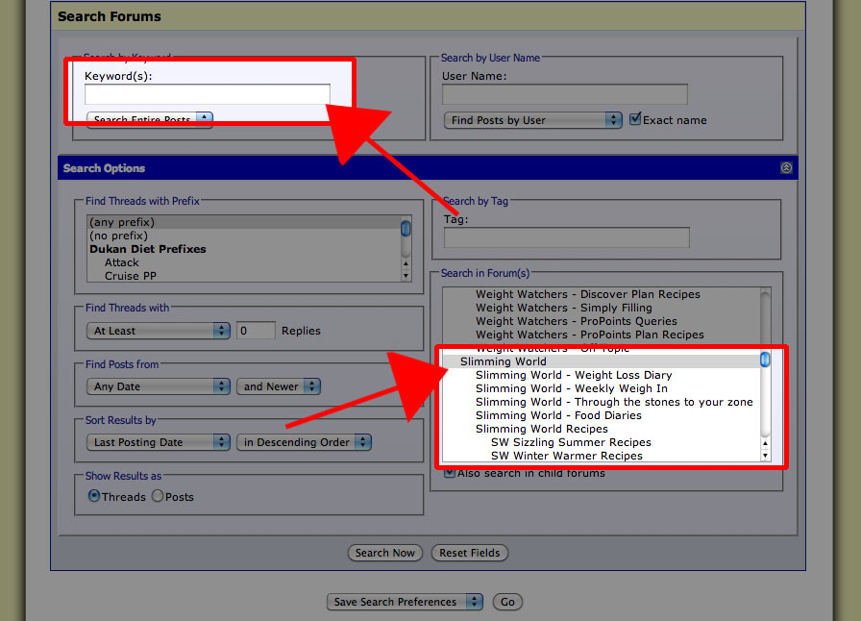This screenshot has width=861, height=621.
Task: Expand the Any Date dropdown
Action: pos(158,386)
